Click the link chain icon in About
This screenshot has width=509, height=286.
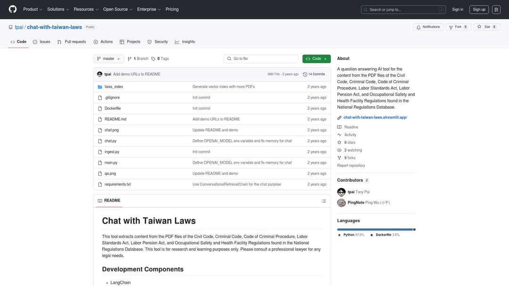coord(339,118)
